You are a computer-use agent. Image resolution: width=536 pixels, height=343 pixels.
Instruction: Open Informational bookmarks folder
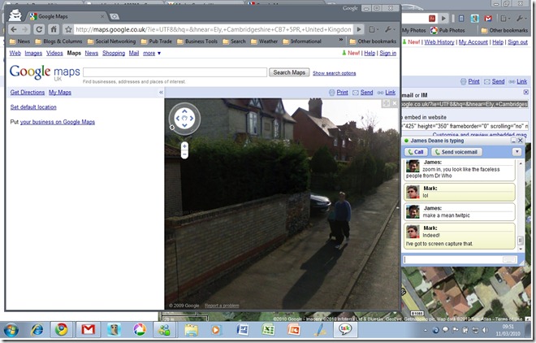coord(302,41)
